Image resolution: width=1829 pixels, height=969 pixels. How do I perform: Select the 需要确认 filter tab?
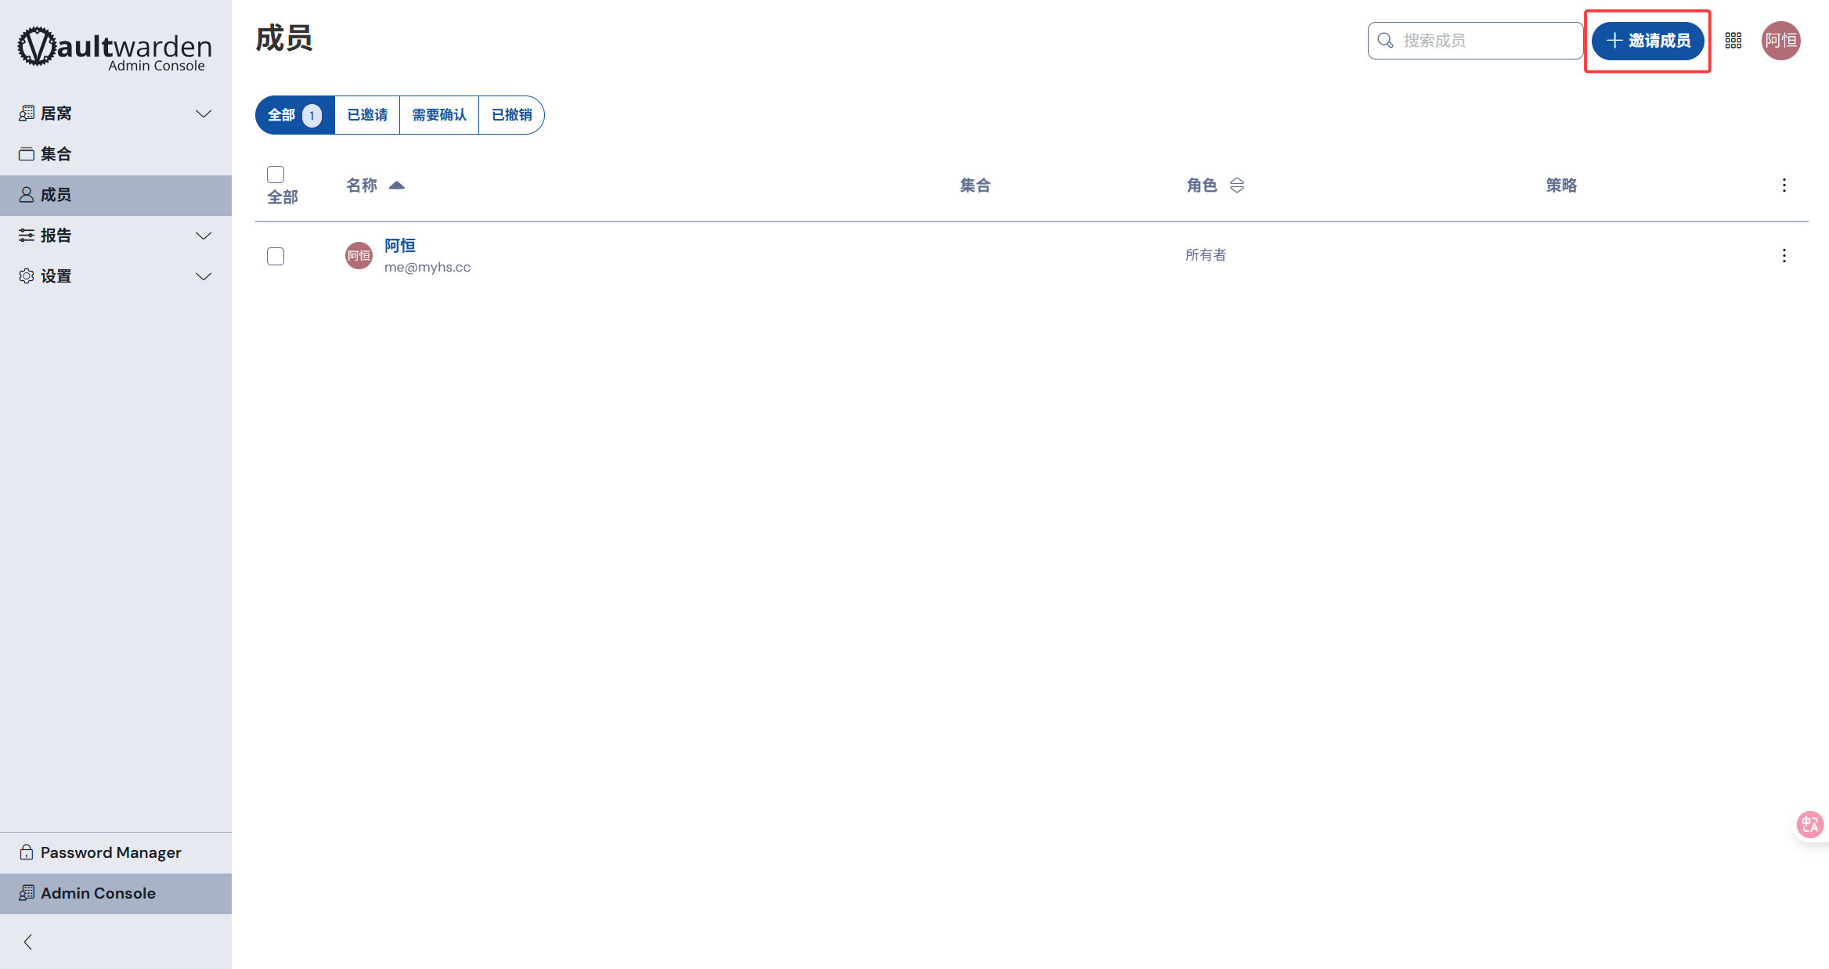(x=439, y=115)
